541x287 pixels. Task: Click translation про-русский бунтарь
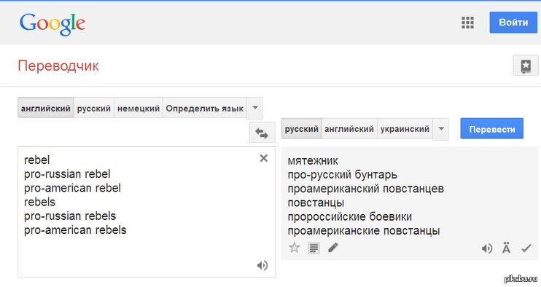coord(342,175)
